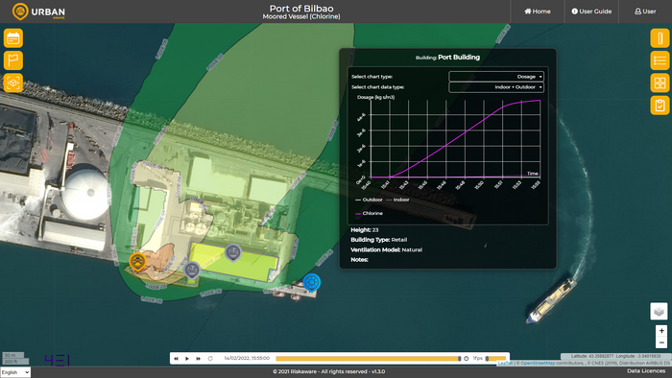Select the 3D cube view icon
The width and height of the screenshot is (672, 378).
13,83
